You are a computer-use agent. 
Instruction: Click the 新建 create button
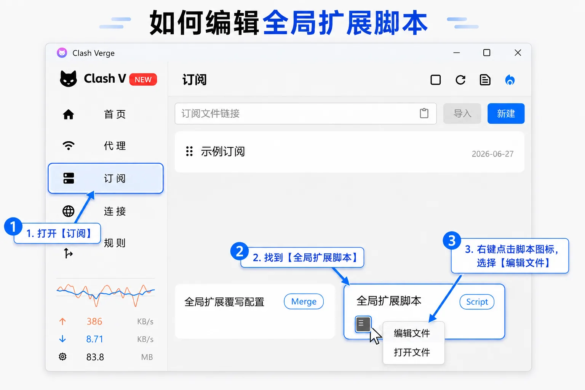click(x=506, y=113)
